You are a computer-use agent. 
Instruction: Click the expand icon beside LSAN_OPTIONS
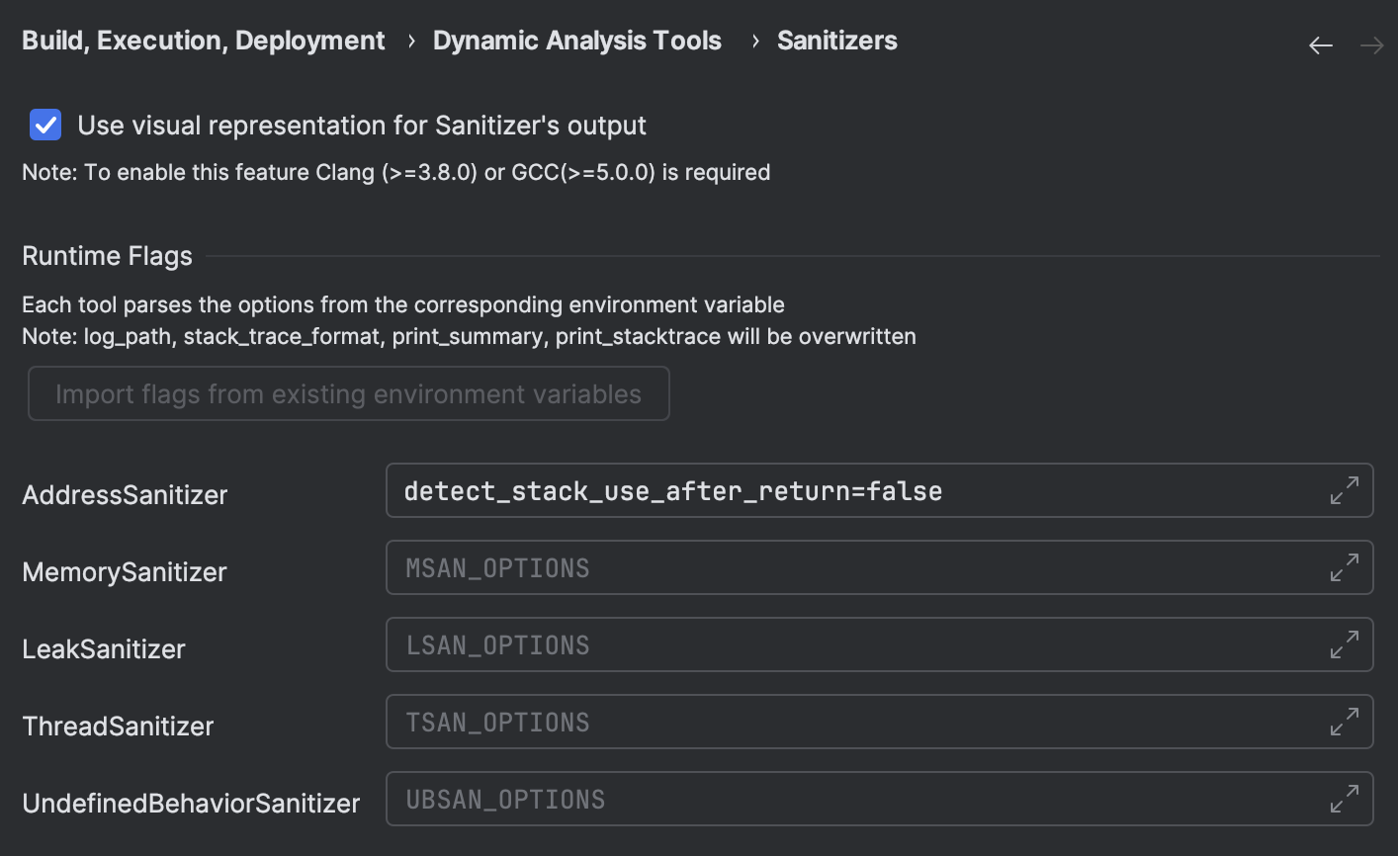pyautogui.click(x=1343, y=644)
